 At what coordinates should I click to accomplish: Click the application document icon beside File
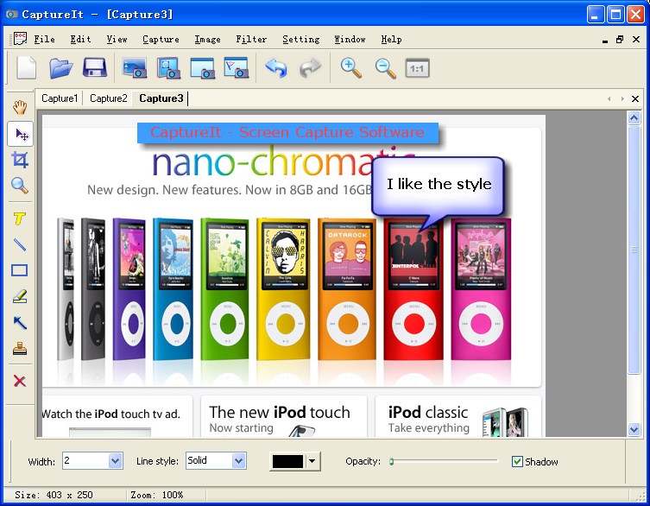click(x=20, y=39)
